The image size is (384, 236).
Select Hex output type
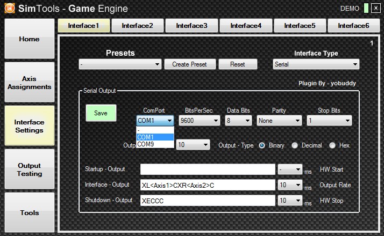click(332, 145)
